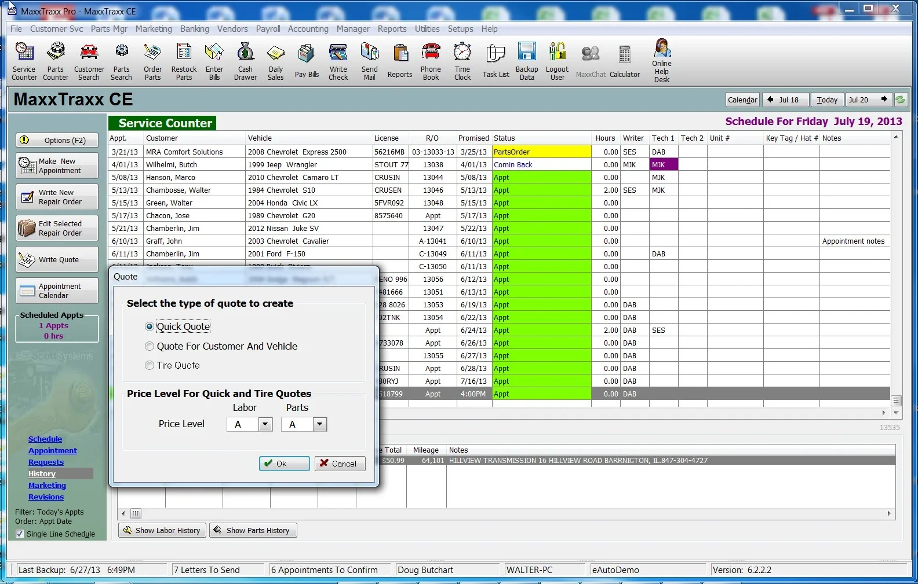Open Customer Search from toolbar

[x=89, y=61]
